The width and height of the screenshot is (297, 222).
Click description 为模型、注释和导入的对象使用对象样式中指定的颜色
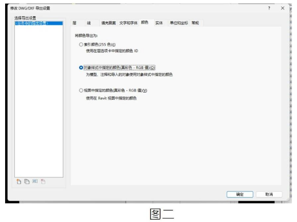(x=129, y=74)
